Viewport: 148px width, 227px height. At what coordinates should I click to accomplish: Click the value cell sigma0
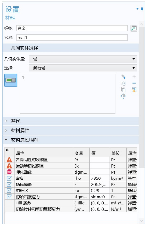click(100, 197)
